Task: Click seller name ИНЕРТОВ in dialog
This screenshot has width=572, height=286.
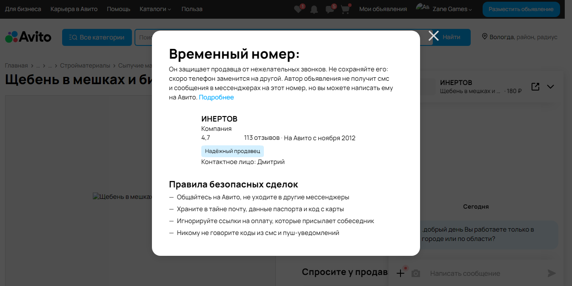Action: tap(219, 119)
